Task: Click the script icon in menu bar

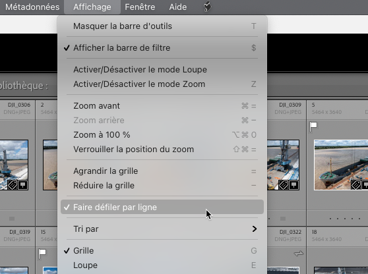Action: pos(207,7)
